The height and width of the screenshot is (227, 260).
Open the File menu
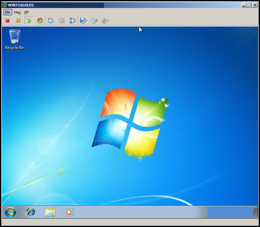7,12
